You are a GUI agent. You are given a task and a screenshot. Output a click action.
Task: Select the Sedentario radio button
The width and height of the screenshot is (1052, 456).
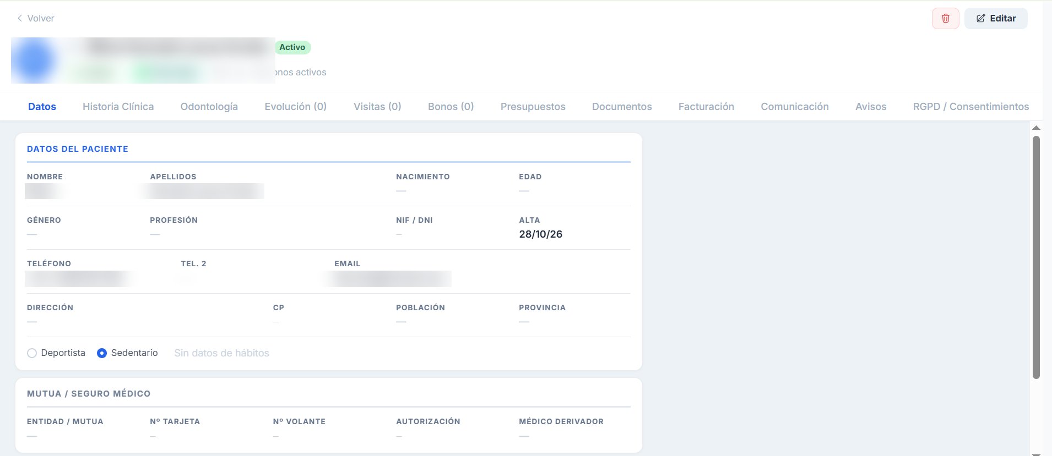coord(101,353)
